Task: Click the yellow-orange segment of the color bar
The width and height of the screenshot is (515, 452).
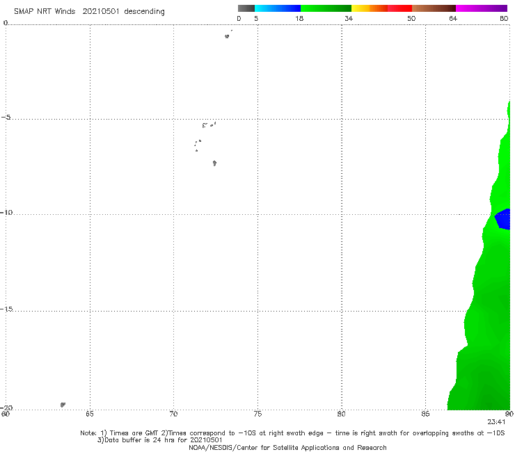Action: pos(369,8)
